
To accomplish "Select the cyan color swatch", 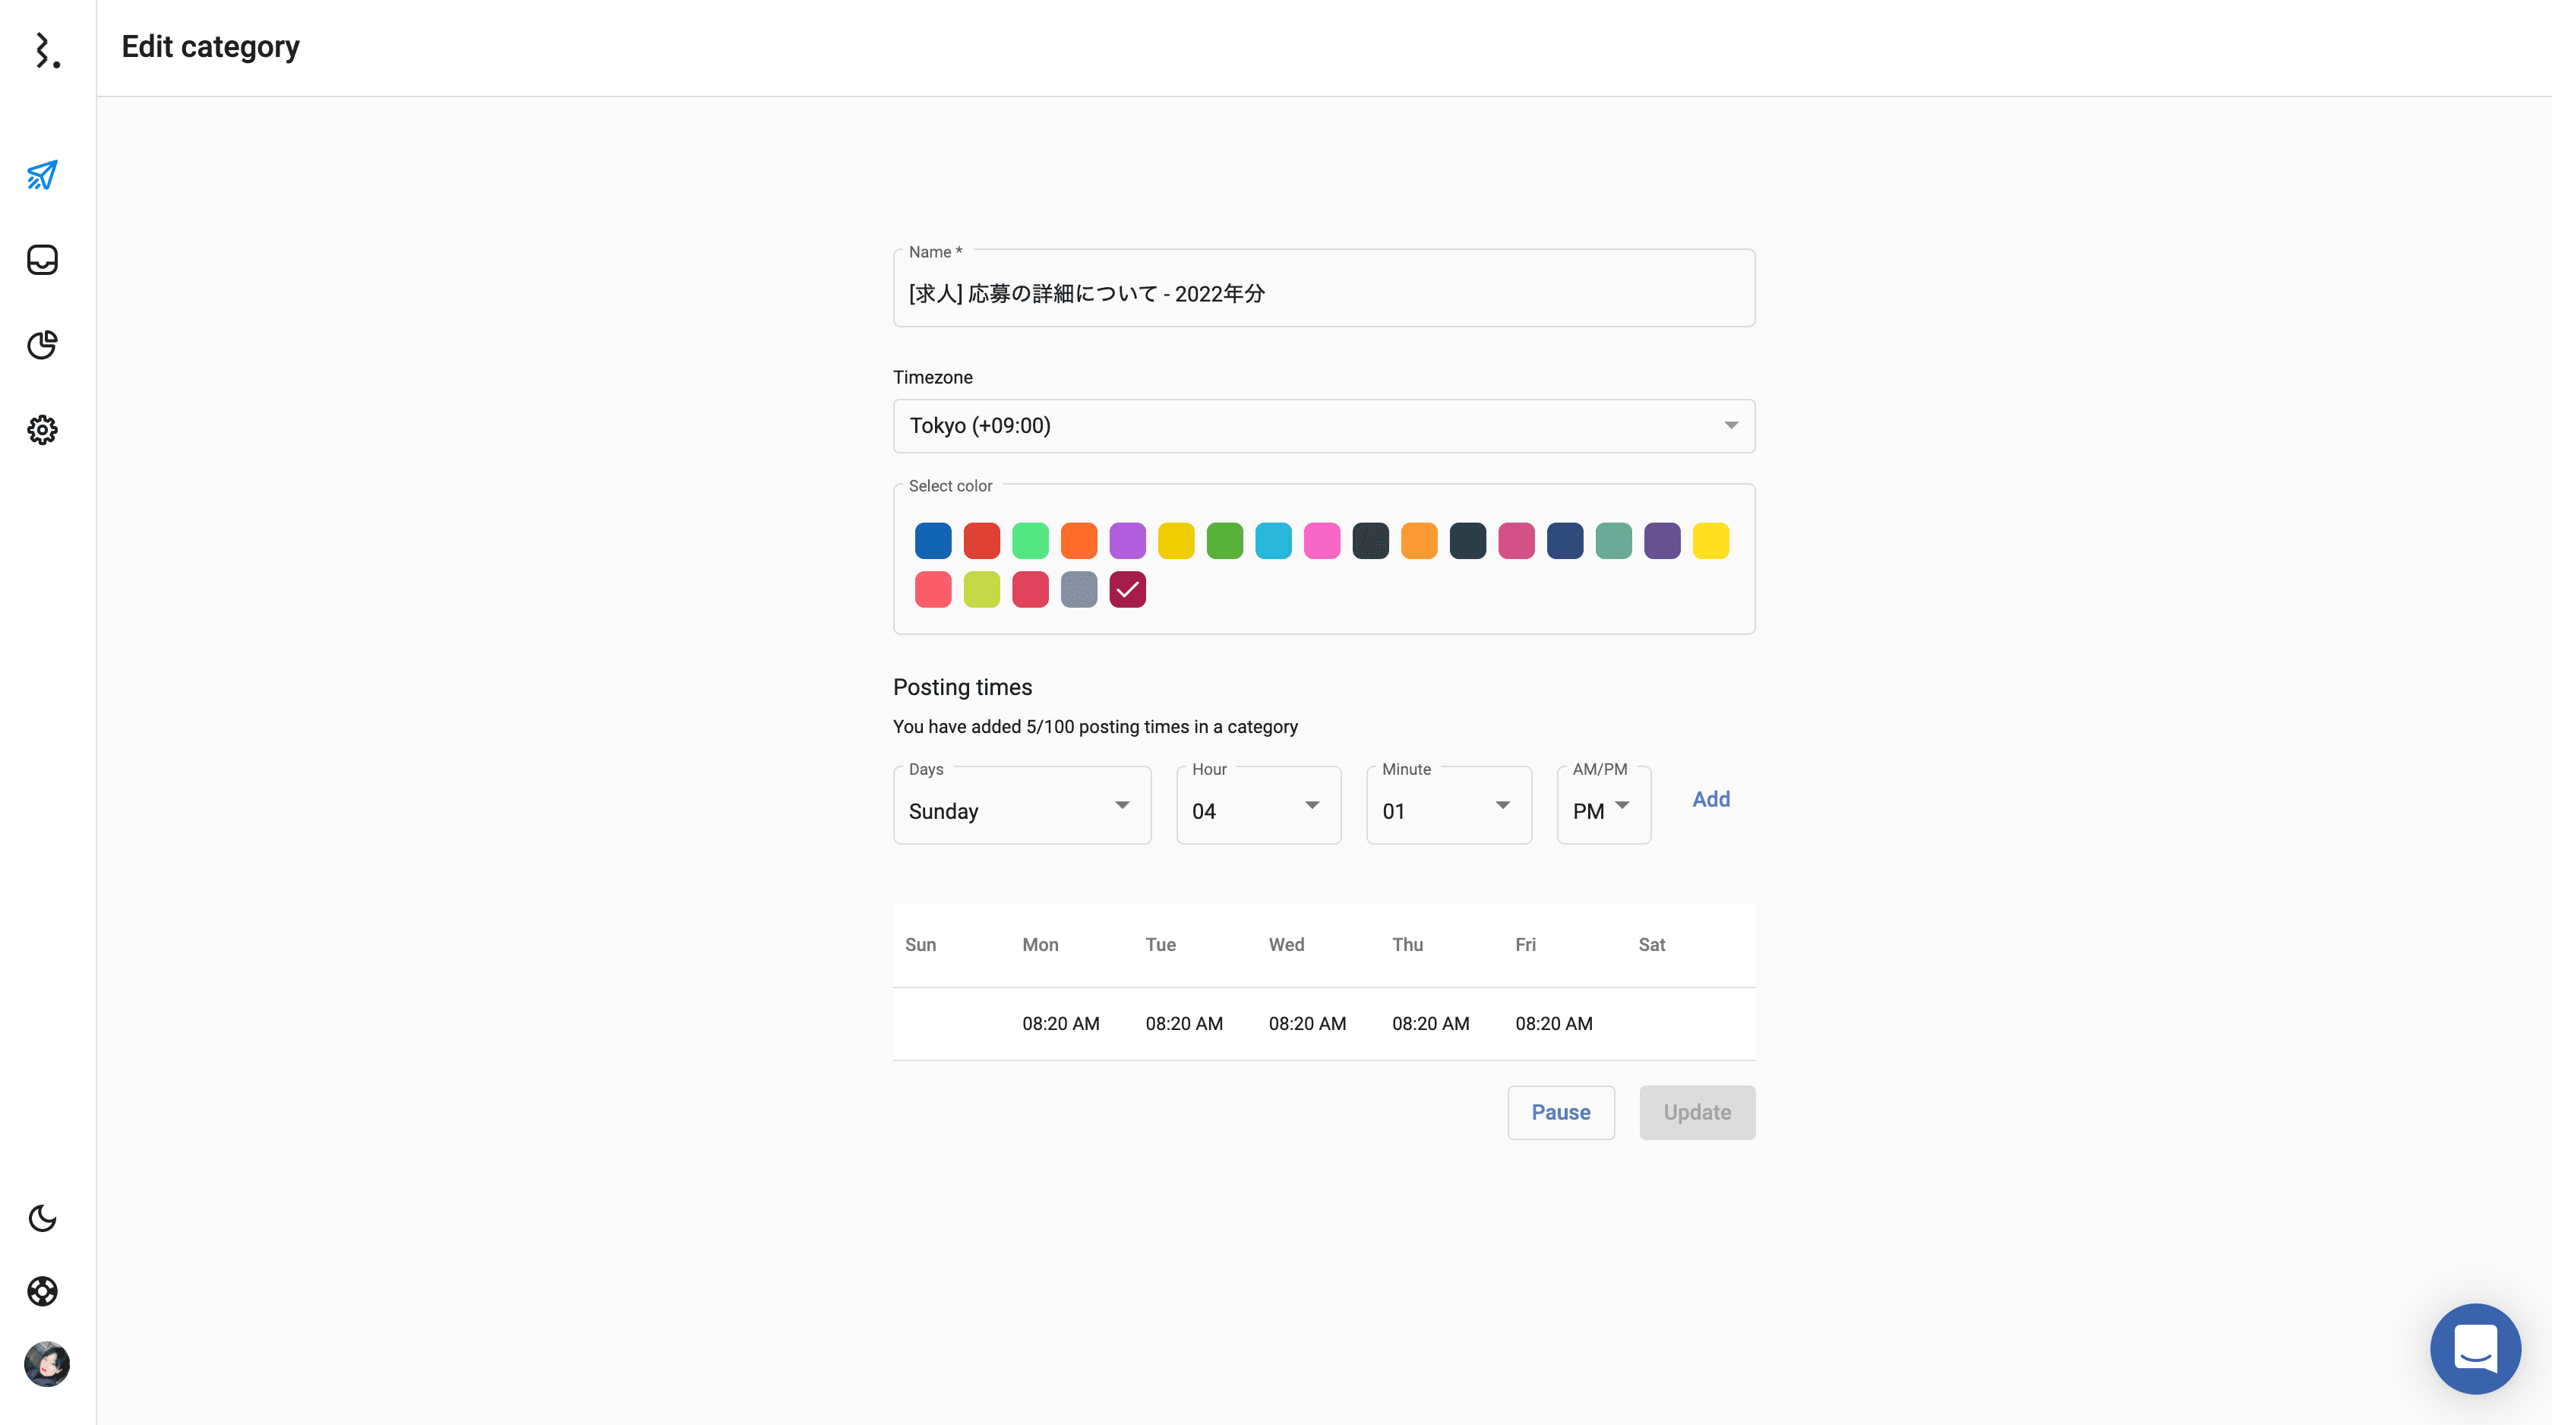I will click(1273, 541).
